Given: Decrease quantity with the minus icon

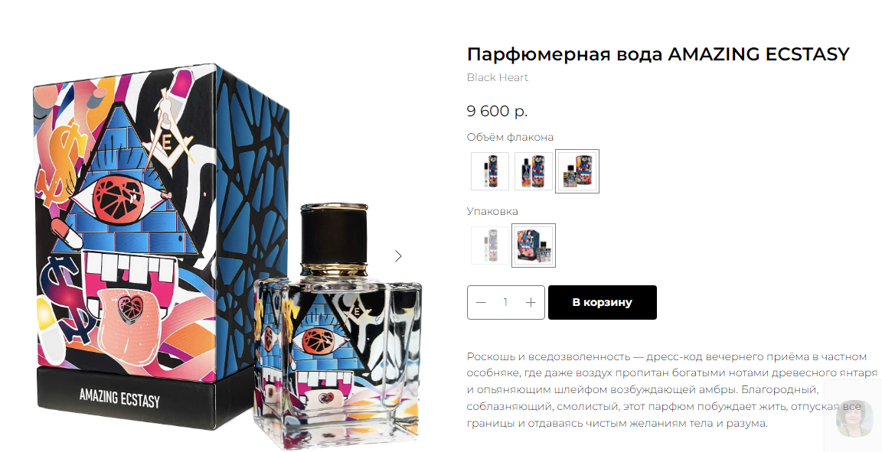Looking at the screenshot, I should click(481, 302).
